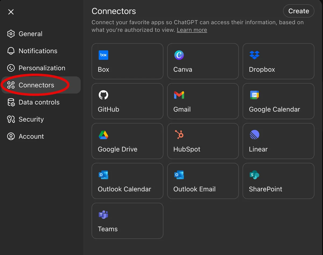Viewport: 323px width, 255px height.
Task: Click the Connectors sidebar icon
Action: (x=11, y=85)
